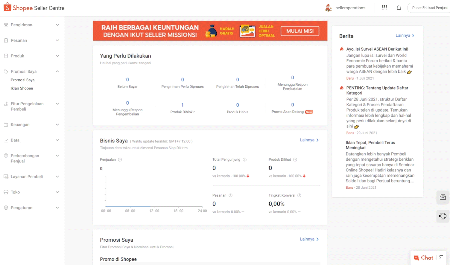Image resolution: width=450 pixels, height=265 pixels.
Task: Expand the chat window with the arrow icon
Action: click(x=441, y=258)
